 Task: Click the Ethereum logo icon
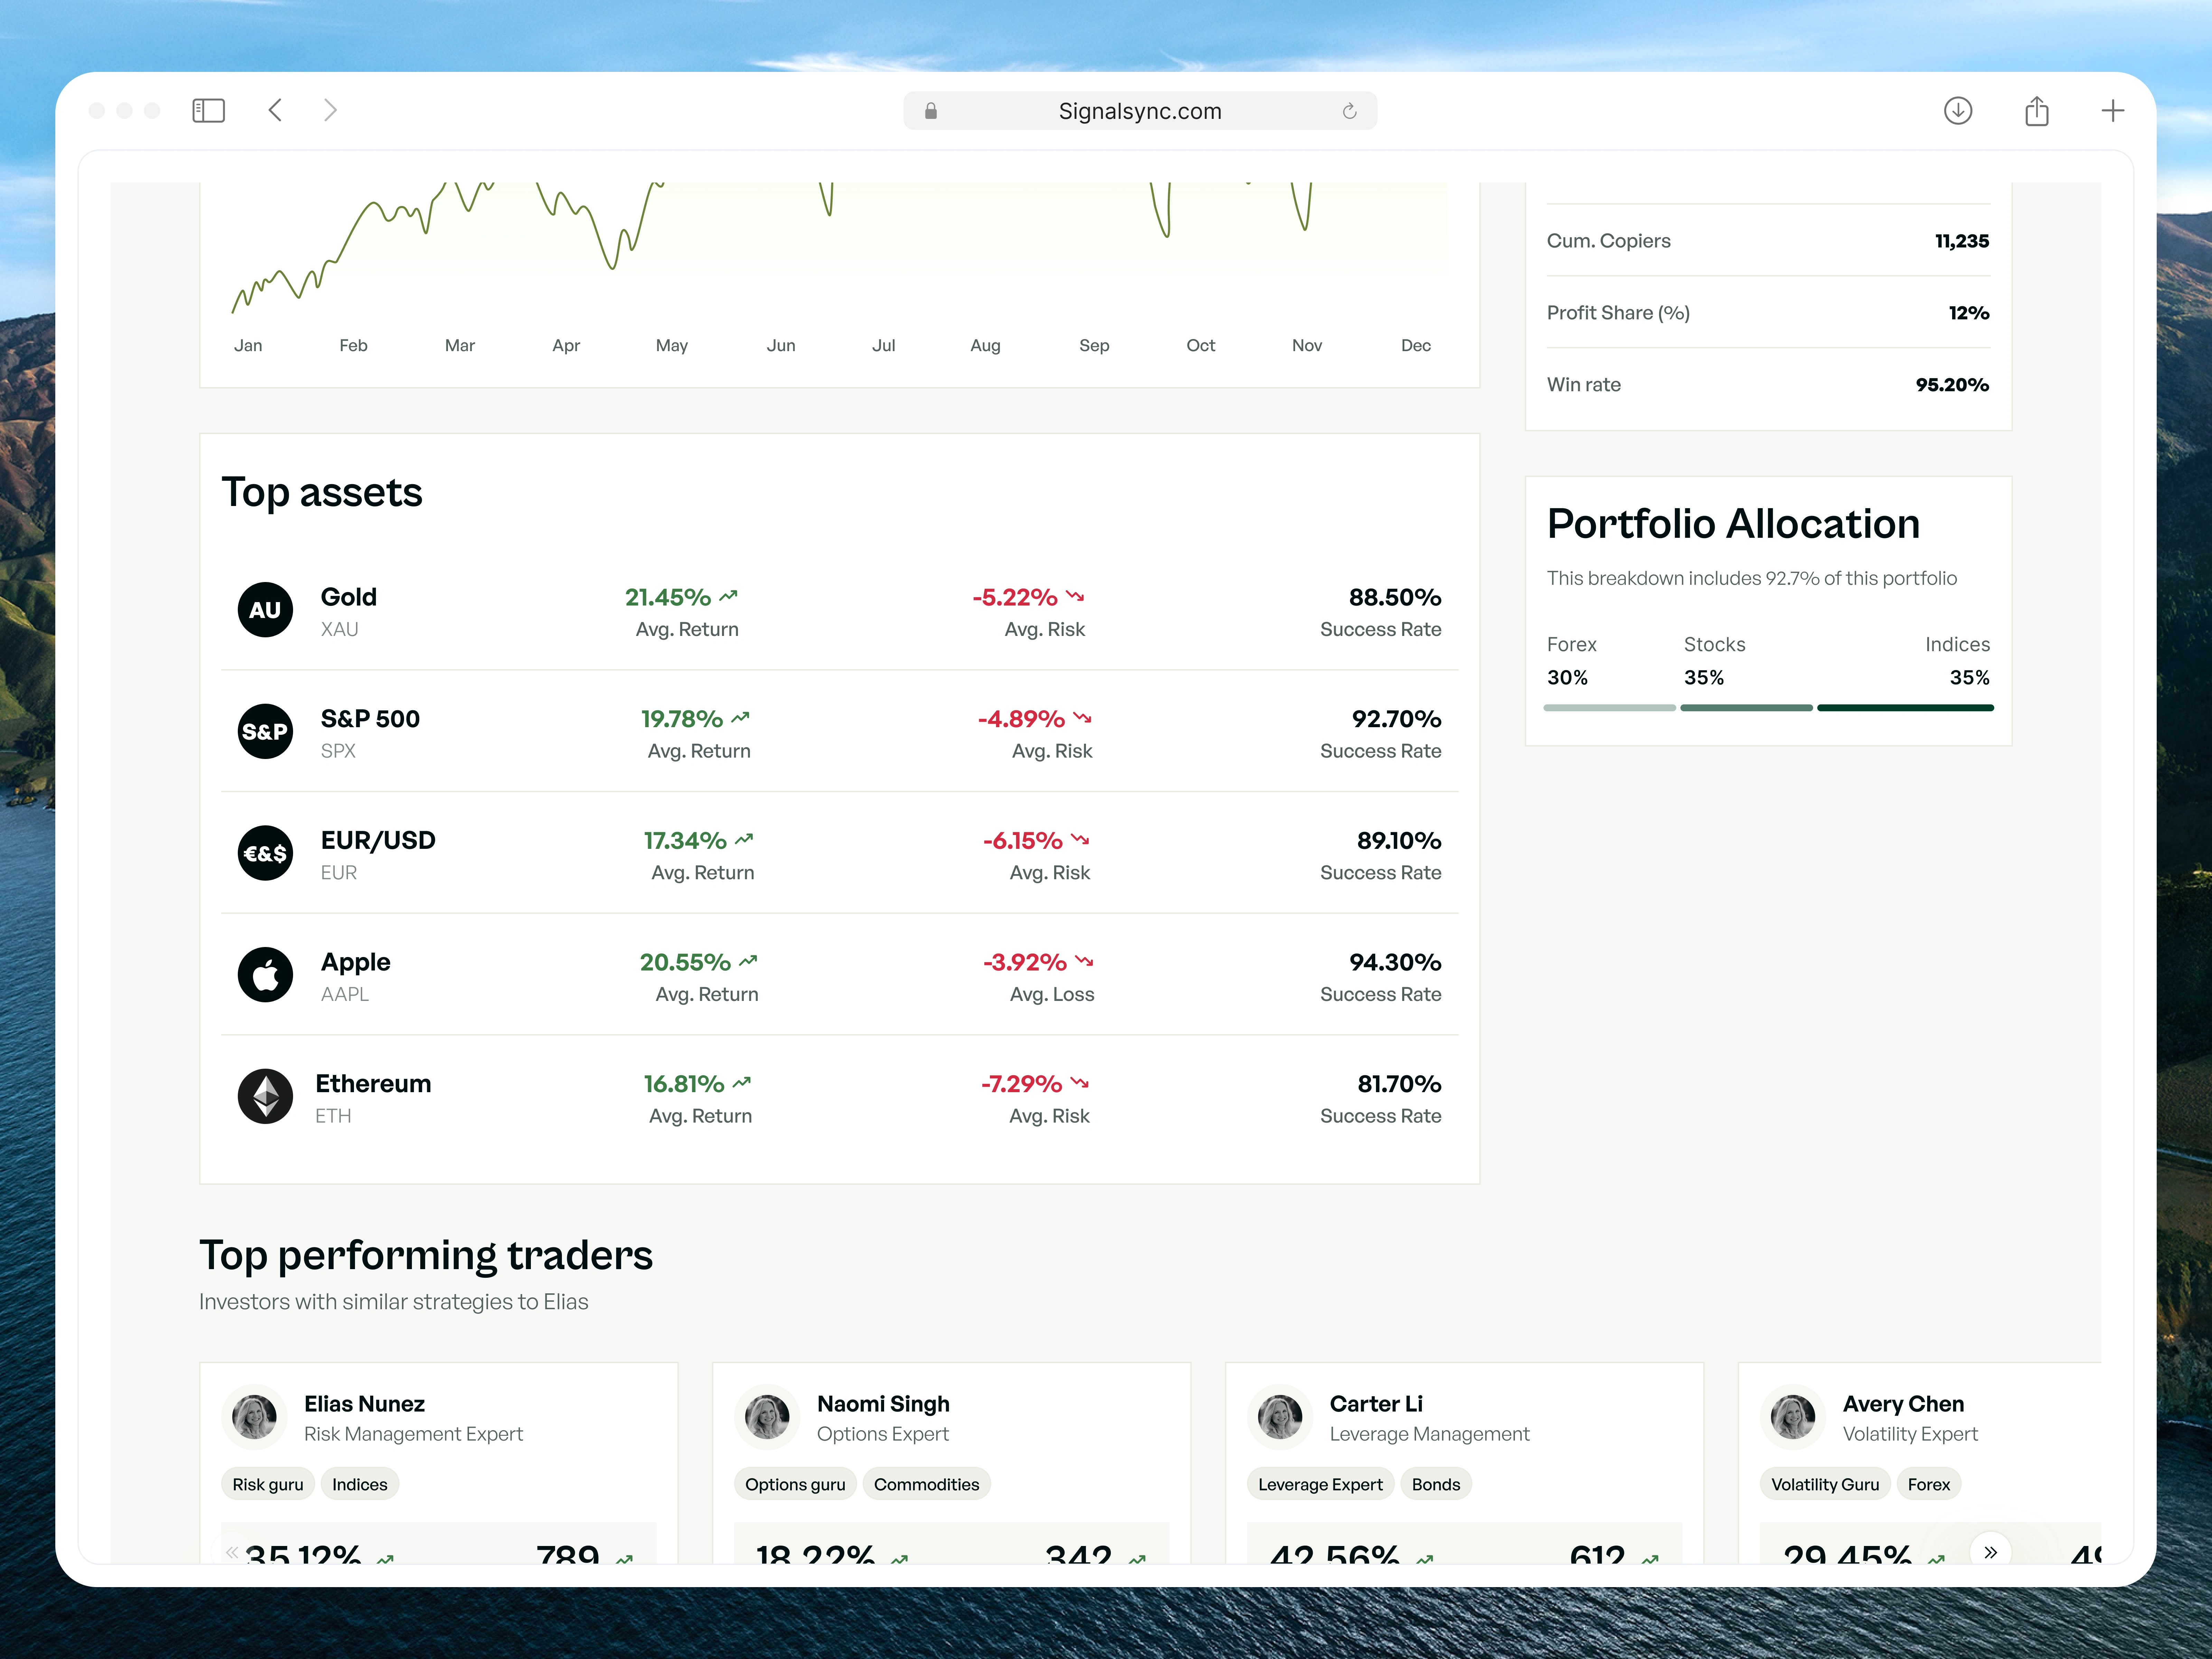(265, 1096)
